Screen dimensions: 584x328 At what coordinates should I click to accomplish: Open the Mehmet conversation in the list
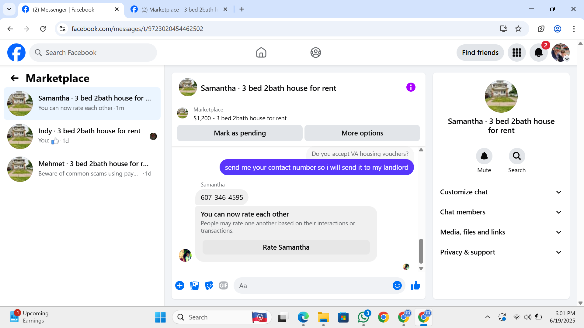click(82, 169)
